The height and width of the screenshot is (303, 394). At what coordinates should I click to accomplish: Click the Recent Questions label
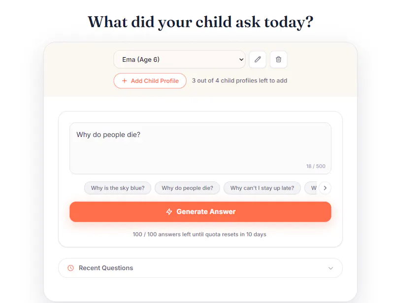pos(106,268)
